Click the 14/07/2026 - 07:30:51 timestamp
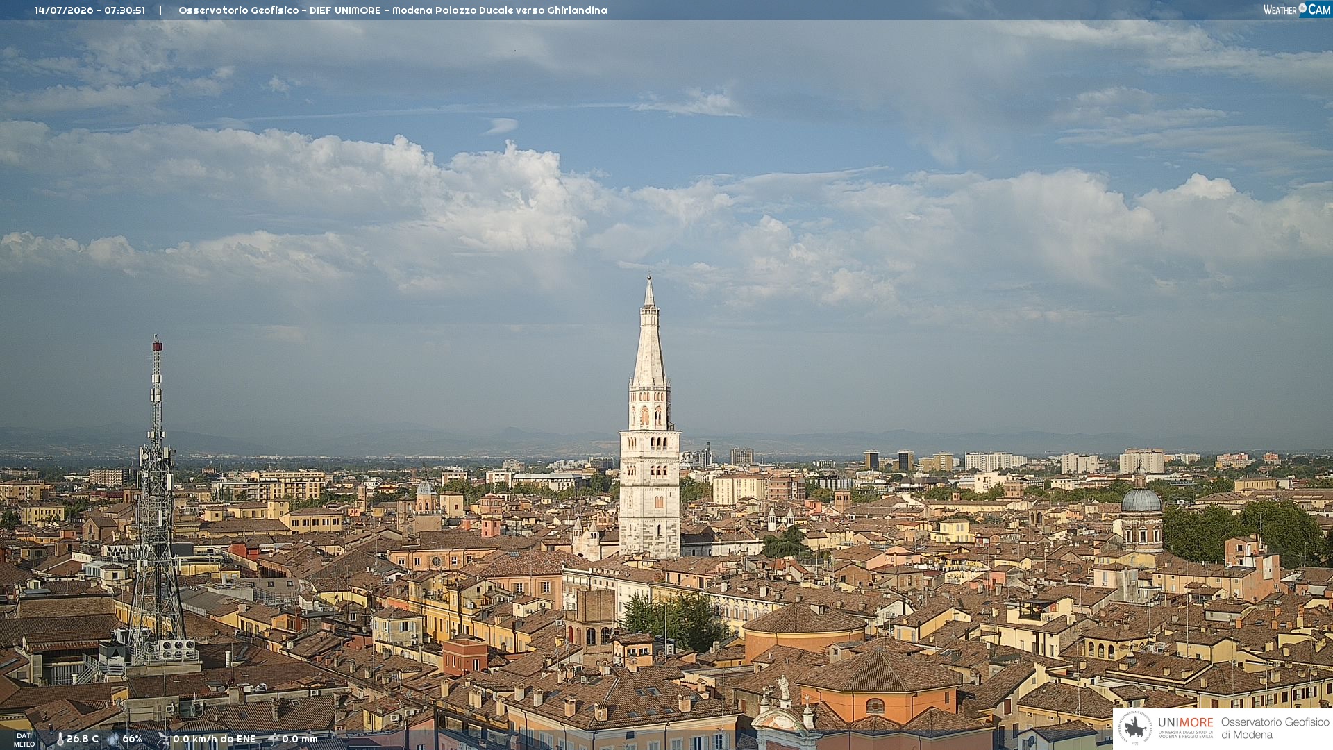Screen dimensions: 1333x750 click(x=90, y=10)
